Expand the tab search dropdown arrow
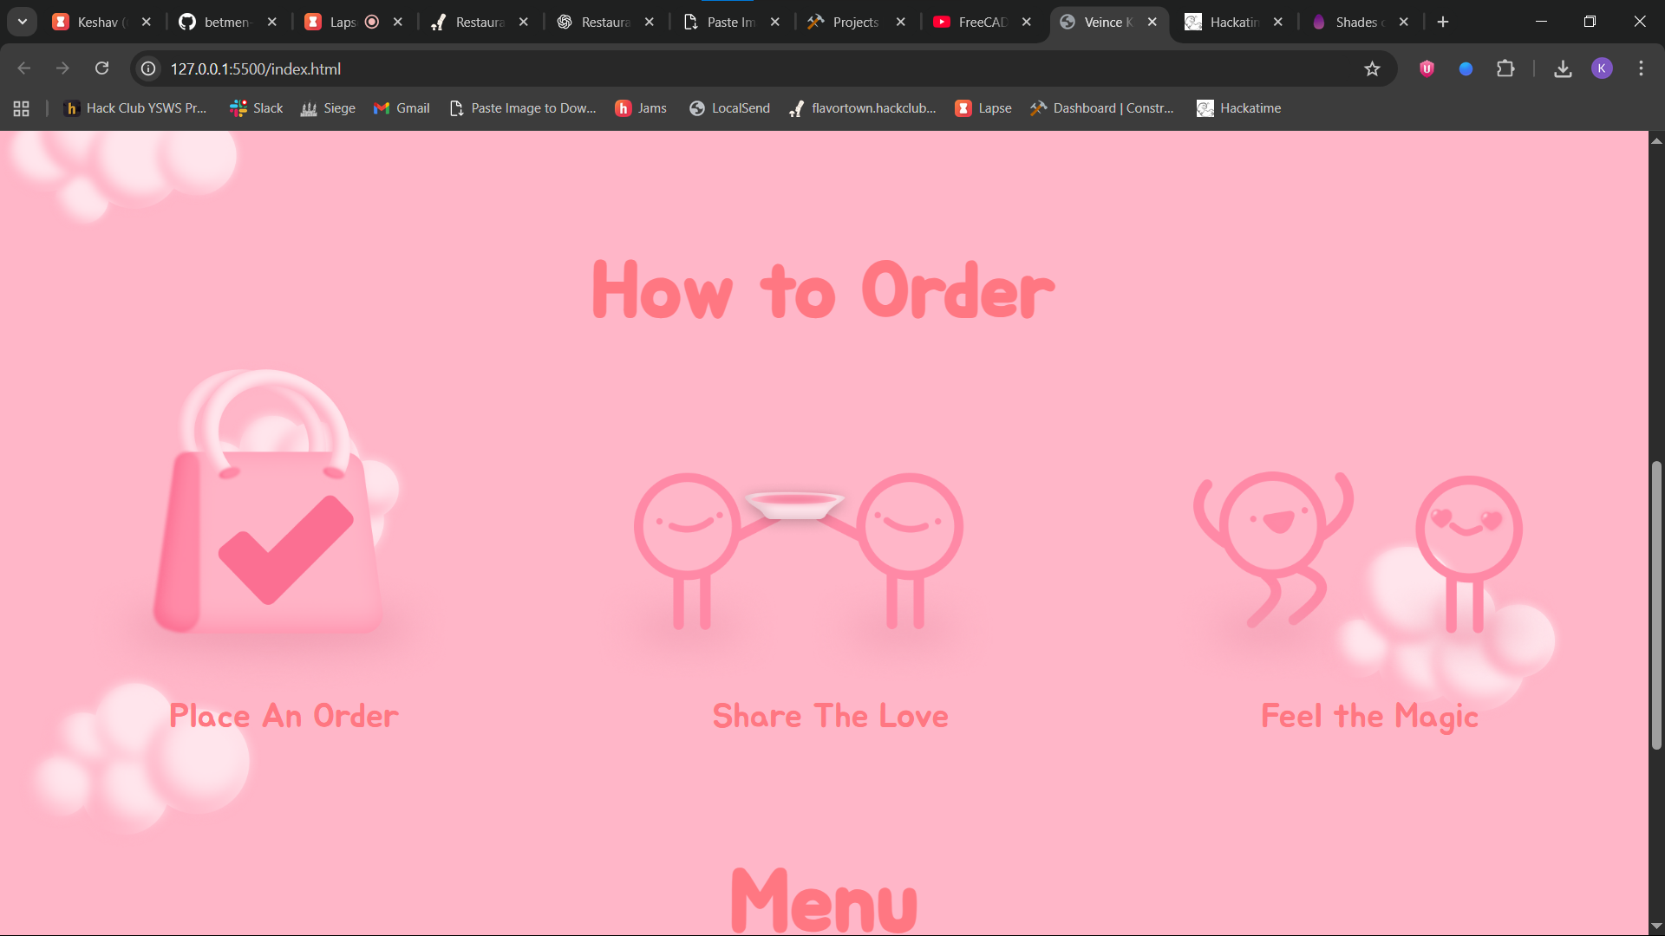This screenshot has height=936, width=1665. 23,22
